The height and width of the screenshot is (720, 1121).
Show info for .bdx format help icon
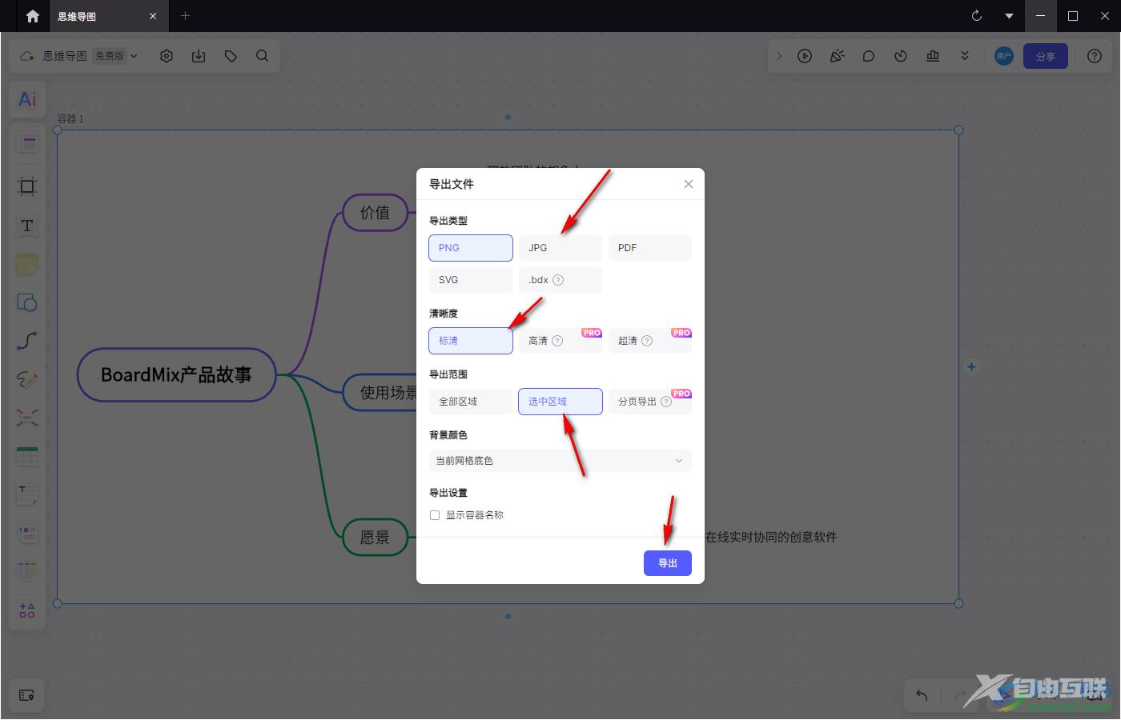pos(558,280)
